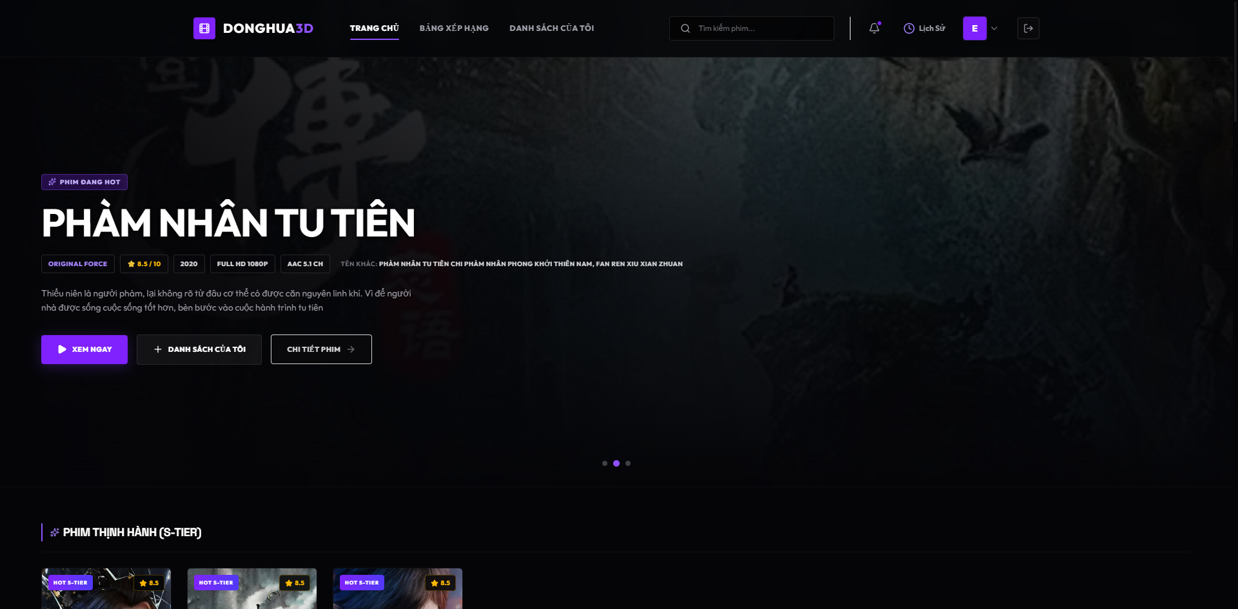Click the AAC 5.1 CH audio tag
Screen dimensions: 1238x609
pos(305,264)
